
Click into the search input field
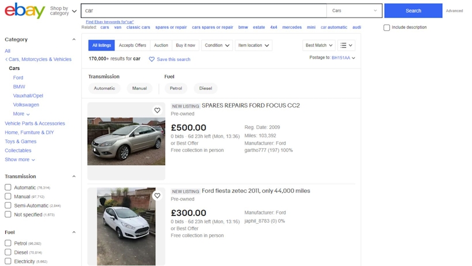click(x=204, y=11)
